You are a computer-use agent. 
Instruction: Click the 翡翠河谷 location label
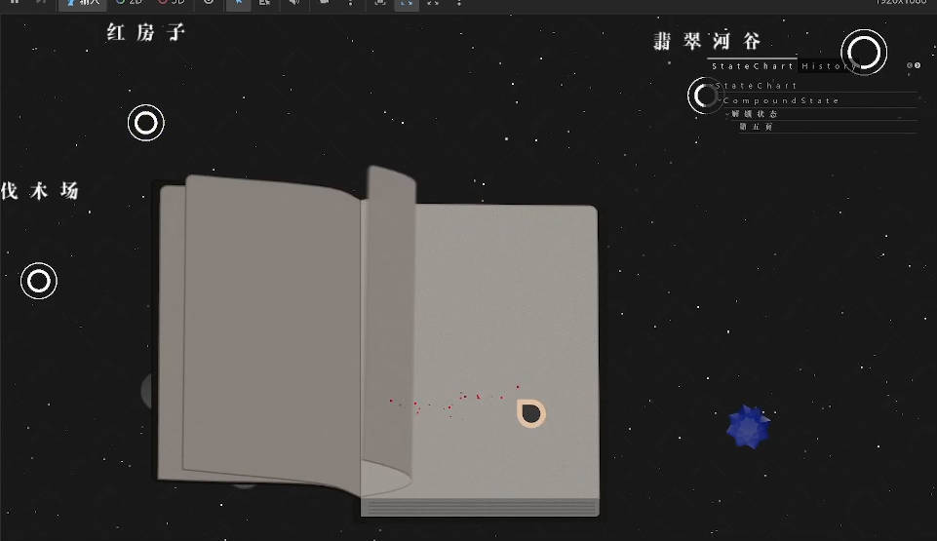[x=708, y=41]
